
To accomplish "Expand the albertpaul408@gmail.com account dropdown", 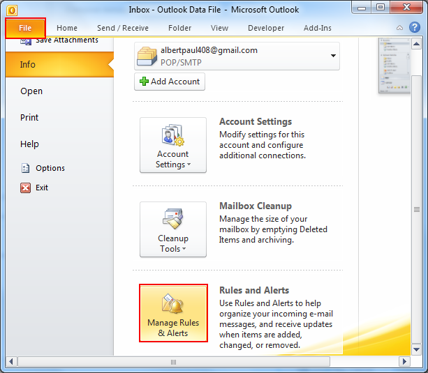I will pos(333,56).
